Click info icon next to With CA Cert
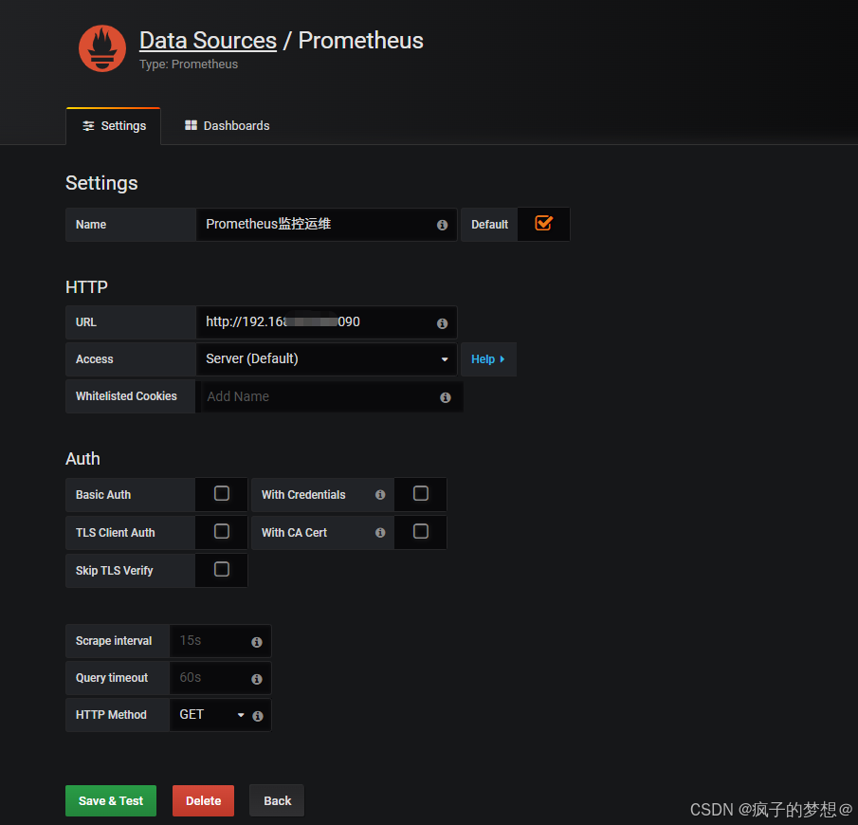The image size is (858, 825). [380, 533]
